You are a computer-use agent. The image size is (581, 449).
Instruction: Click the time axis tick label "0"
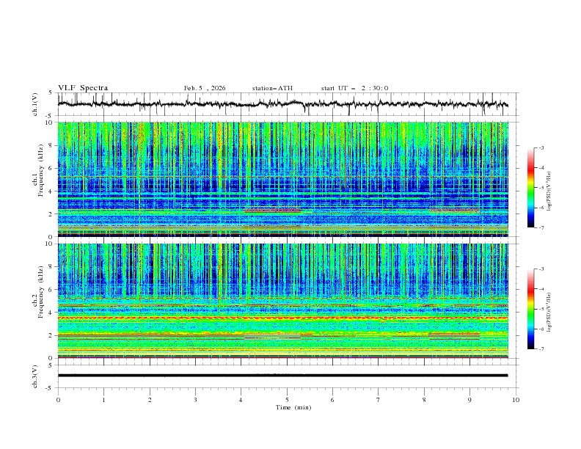pos(58,400)
